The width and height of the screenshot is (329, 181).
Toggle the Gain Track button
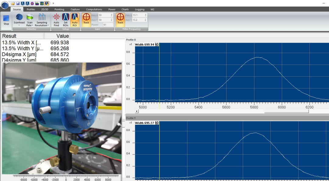click(86, 19)
